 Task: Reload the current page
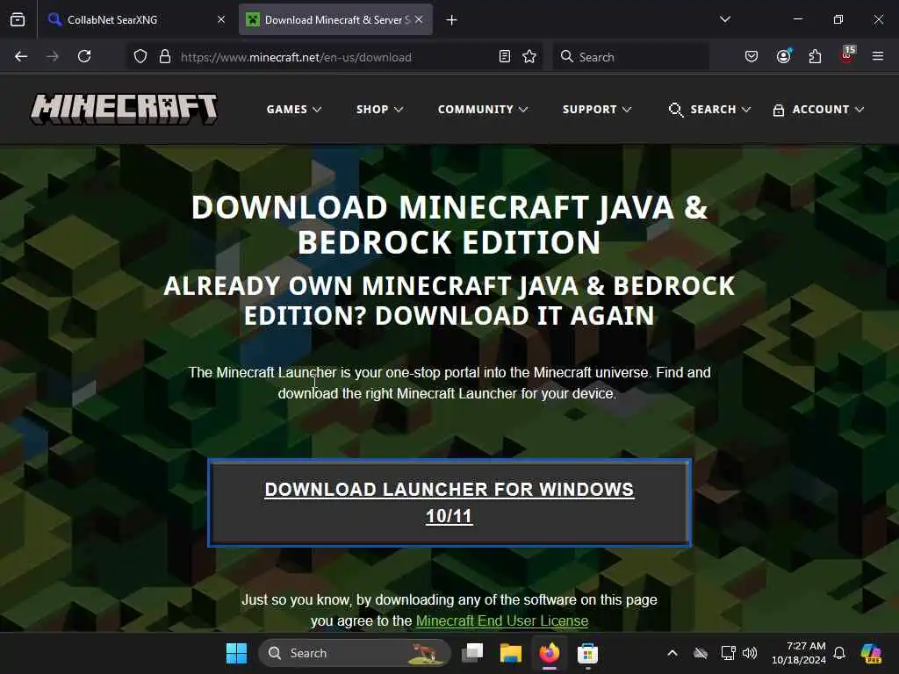point(84,57)
